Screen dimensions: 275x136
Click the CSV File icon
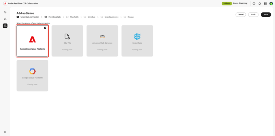click(67, 36)
